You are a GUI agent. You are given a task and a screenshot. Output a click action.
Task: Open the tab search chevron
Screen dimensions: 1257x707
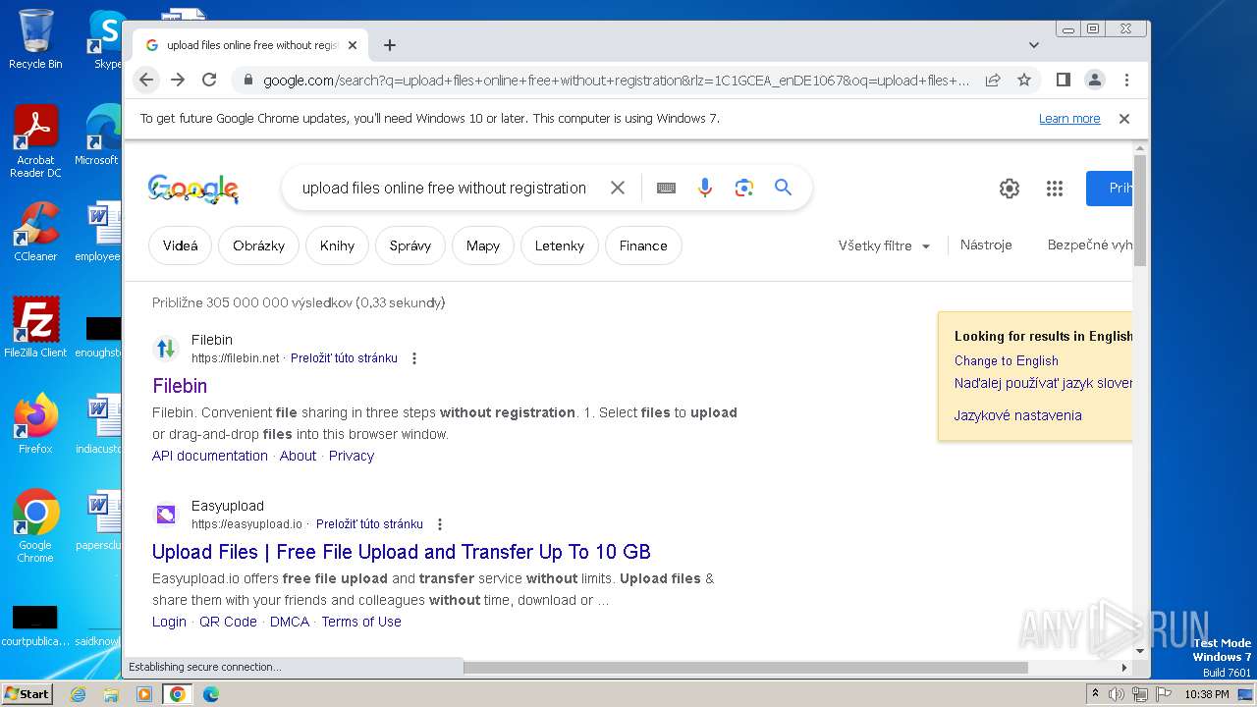(x=1033, y=45)
